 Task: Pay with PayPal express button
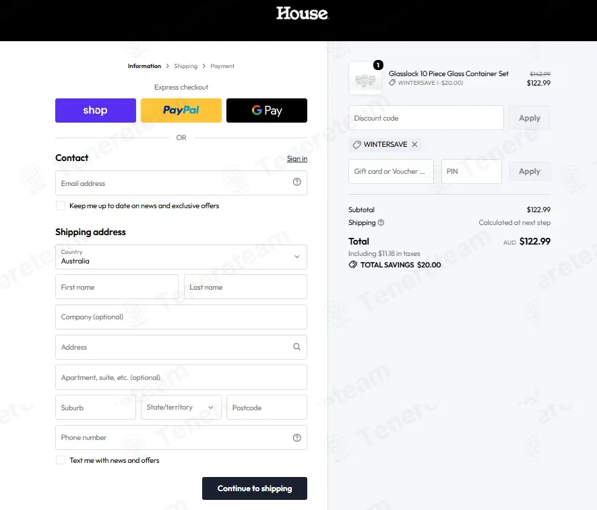pos(181,110)
